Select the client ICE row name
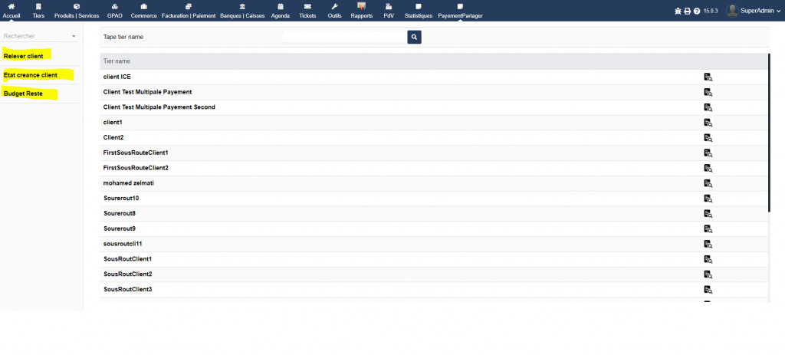 coord(117,77)
